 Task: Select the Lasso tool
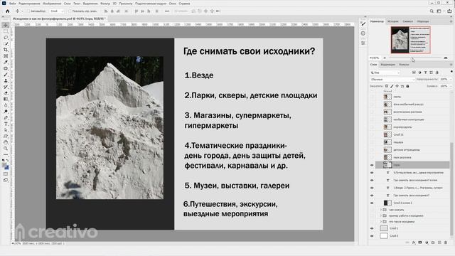[x=6, y=38]
